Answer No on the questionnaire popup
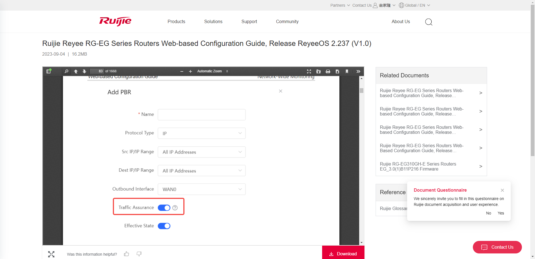Screen dimensions: 535x259 click(x=488, y=213)
